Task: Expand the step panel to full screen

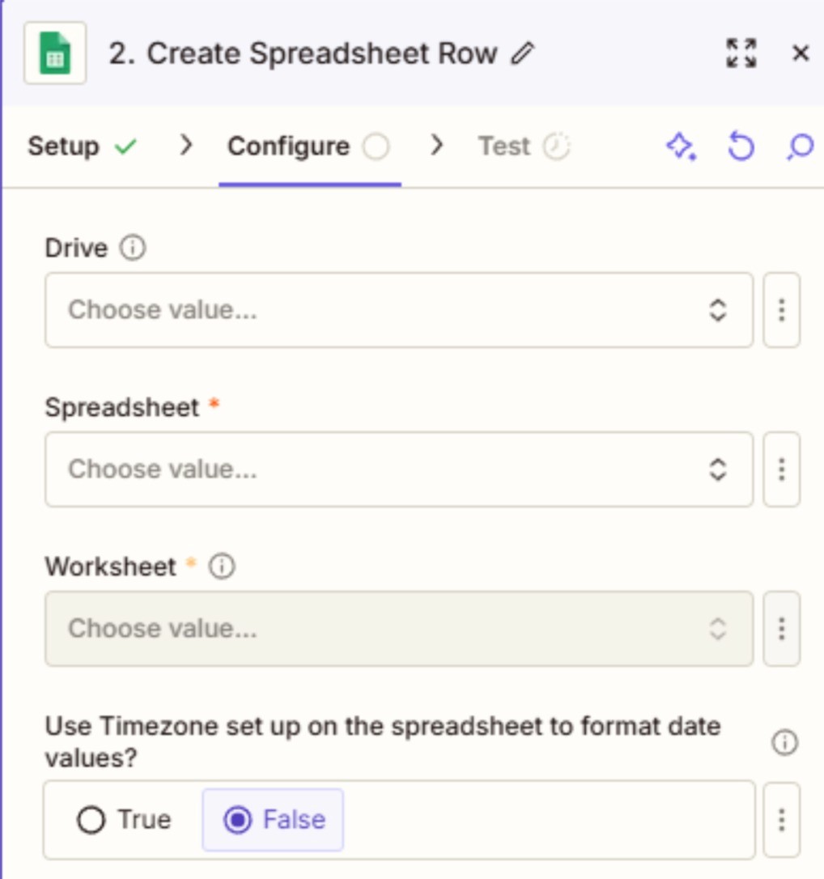Action: tap(741, 54)
